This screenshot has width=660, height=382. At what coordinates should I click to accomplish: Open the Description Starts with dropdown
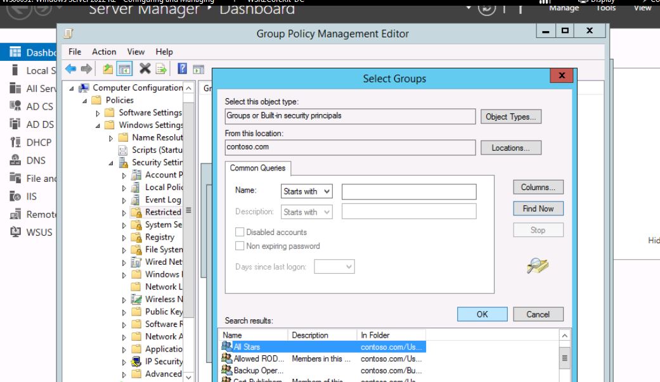pyautogui.click(x=306, y=212)
